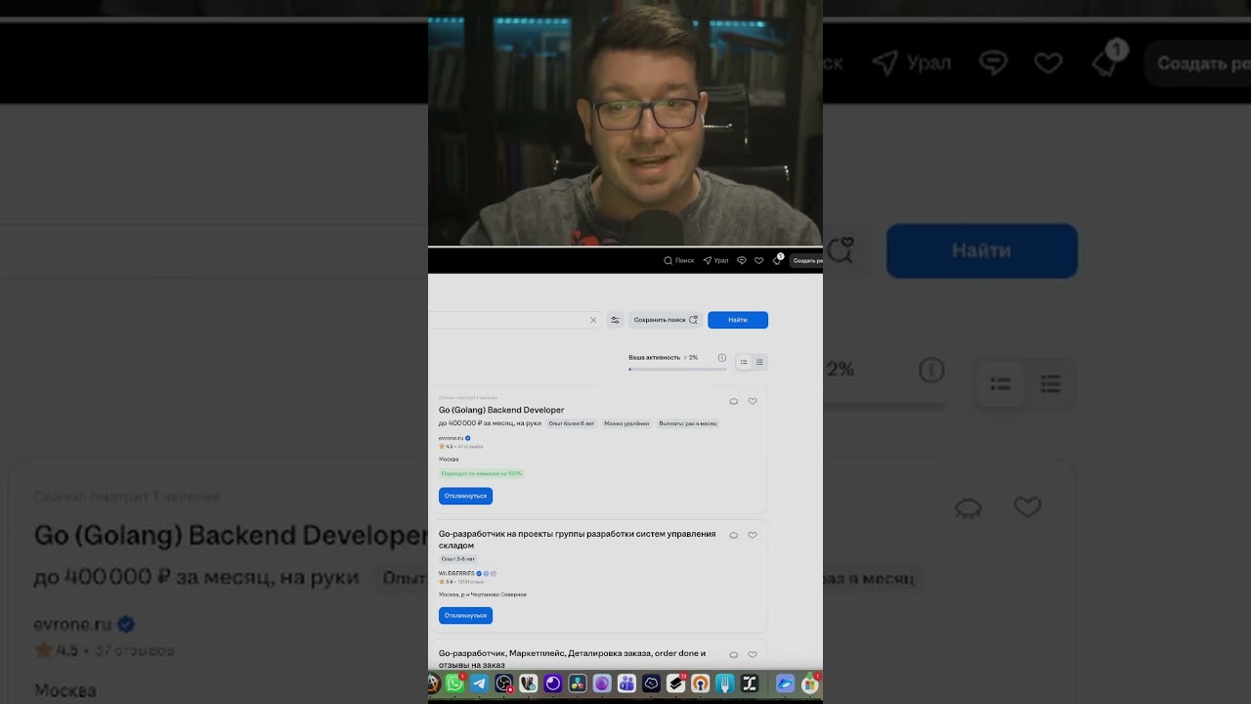Click Сохранить поиск button
The image size is (1251, 704).
click(x=666, y=320)
